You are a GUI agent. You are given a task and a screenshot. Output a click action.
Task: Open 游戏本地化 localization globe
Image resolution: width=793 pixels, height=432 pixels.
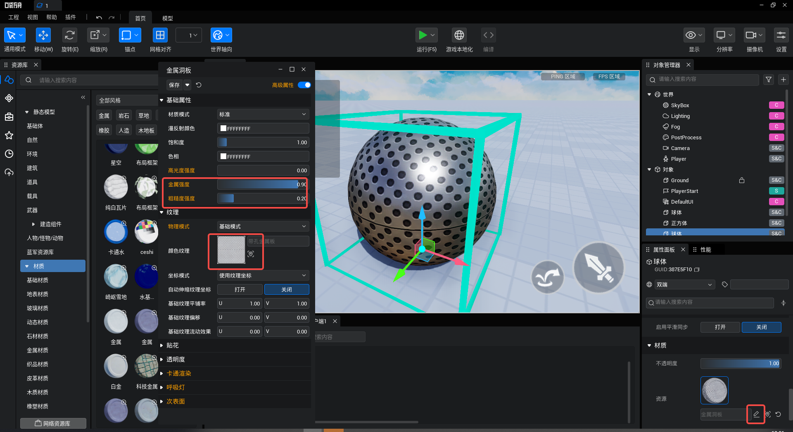(459, 35)
